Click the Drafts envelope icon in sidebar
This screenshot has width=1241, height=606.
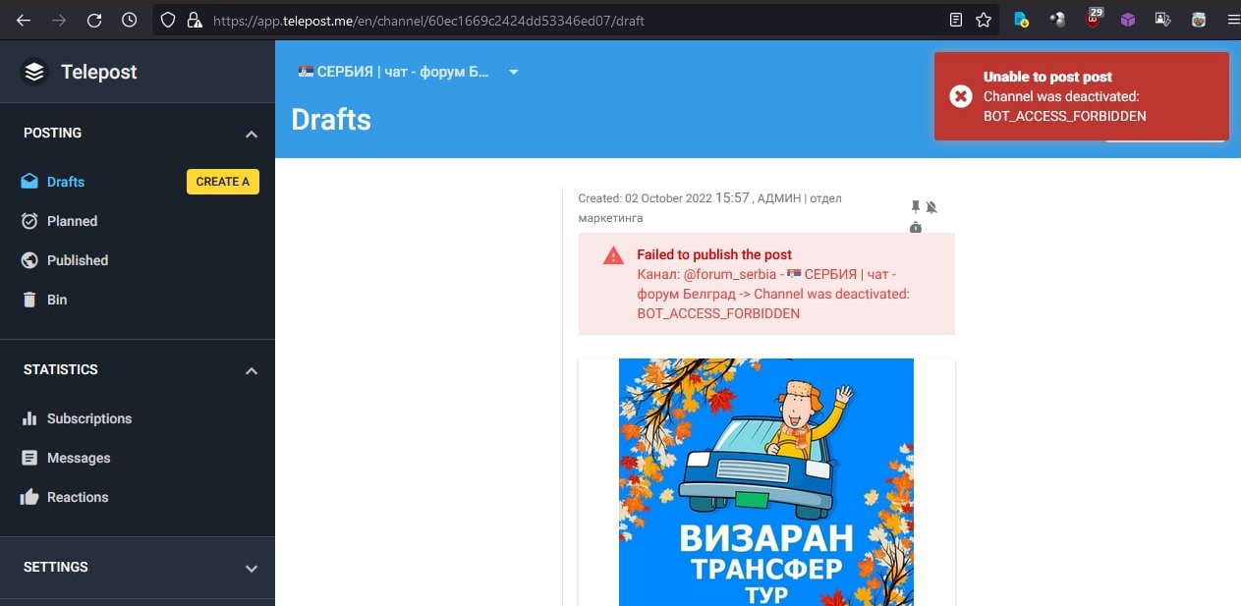point(29,182)
